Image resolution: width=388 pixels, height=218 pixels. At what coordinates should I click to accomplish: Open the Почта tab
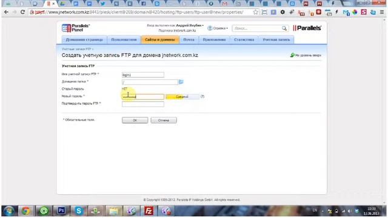(189, 39)
